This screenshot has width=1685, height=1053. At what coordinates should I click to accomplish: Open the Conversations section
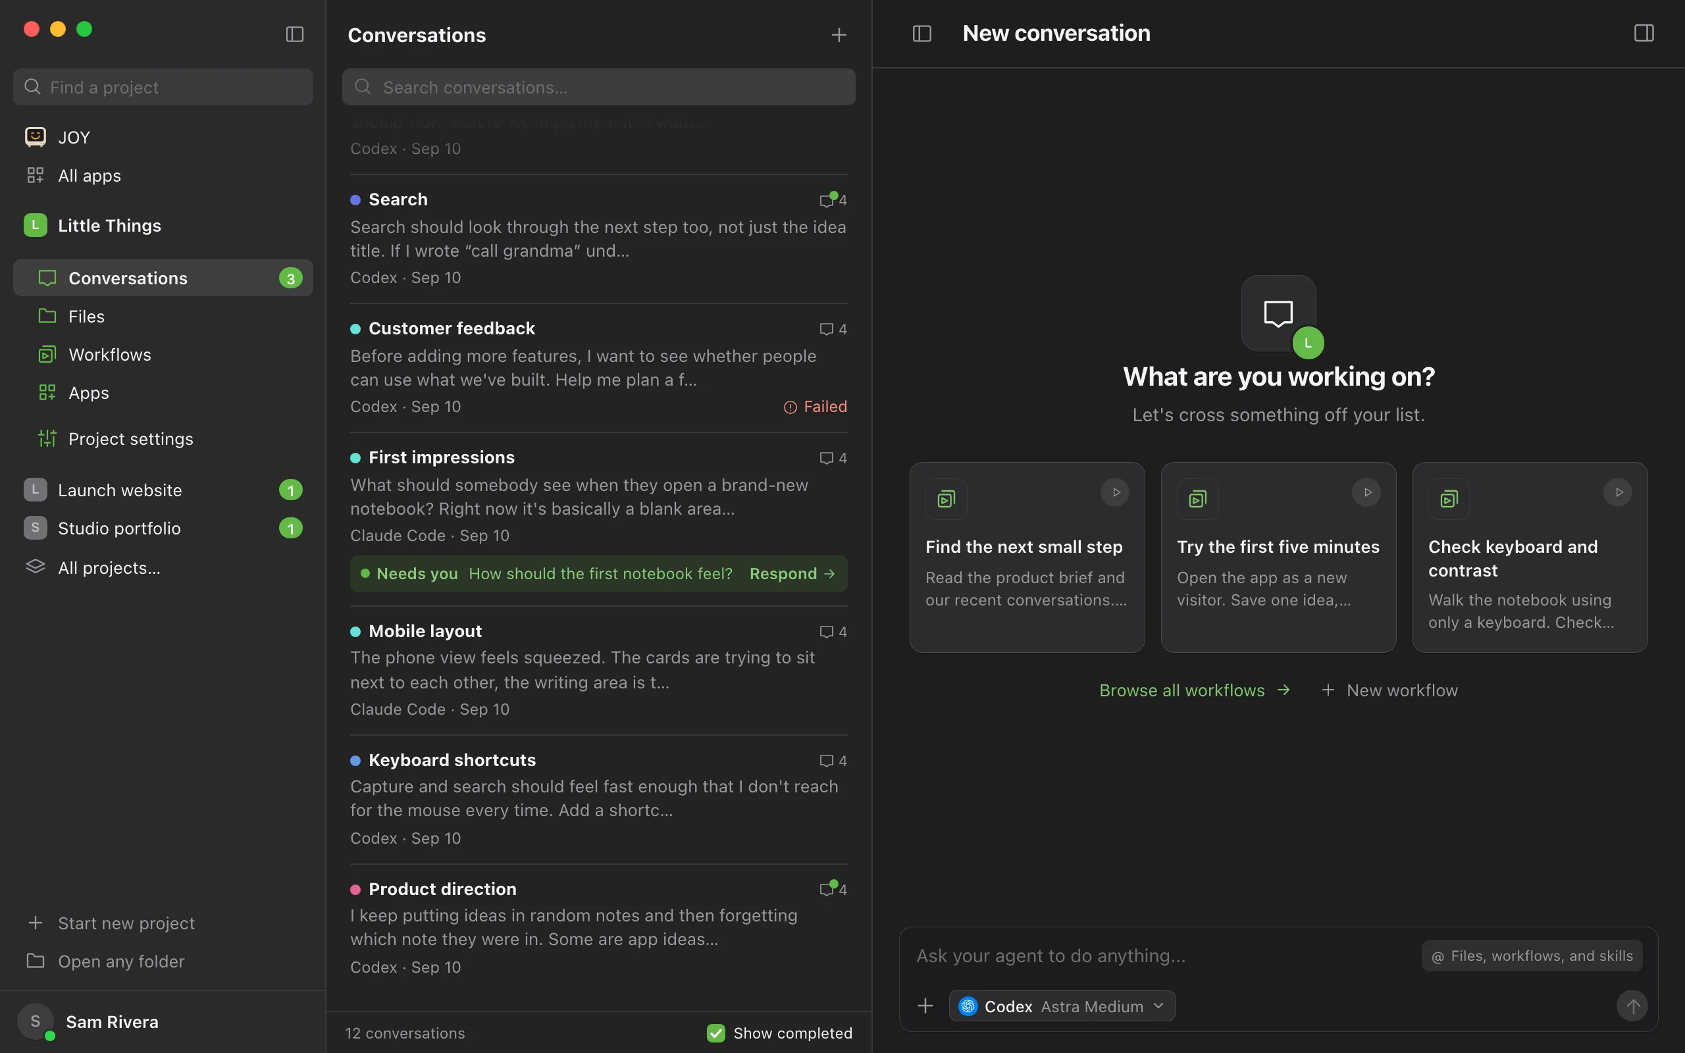click(x=163, y=278)
